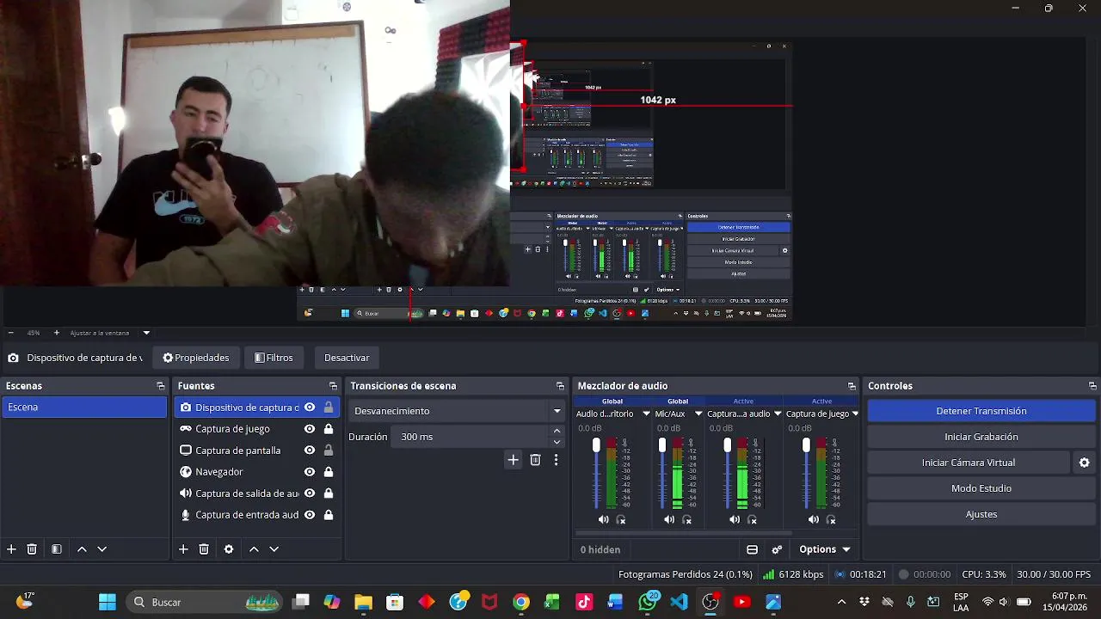1101x619 pixels.
Task: Click Desactivar button for capture device
Action: 347,358
